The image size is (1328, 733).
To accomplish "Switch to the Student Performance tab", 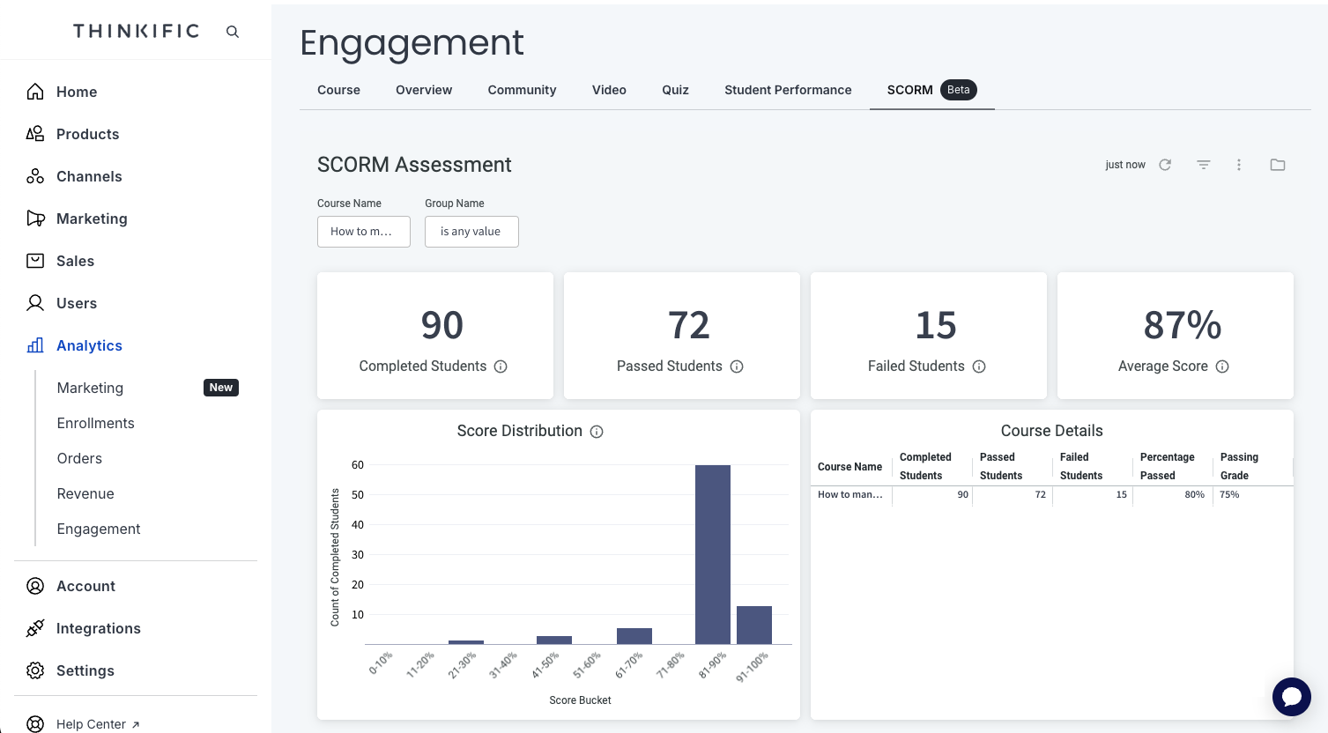I will coord(787,89).
